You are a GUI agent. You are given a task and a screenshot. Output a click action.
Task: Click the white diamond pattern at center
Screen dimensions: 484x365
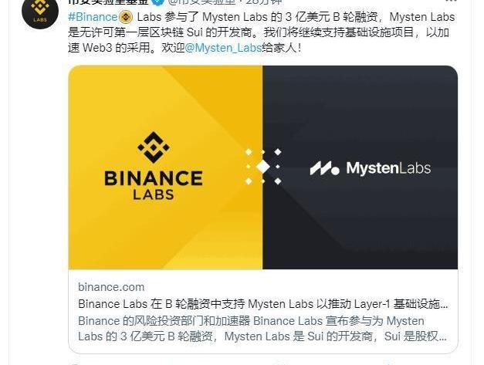pos(263,167)
